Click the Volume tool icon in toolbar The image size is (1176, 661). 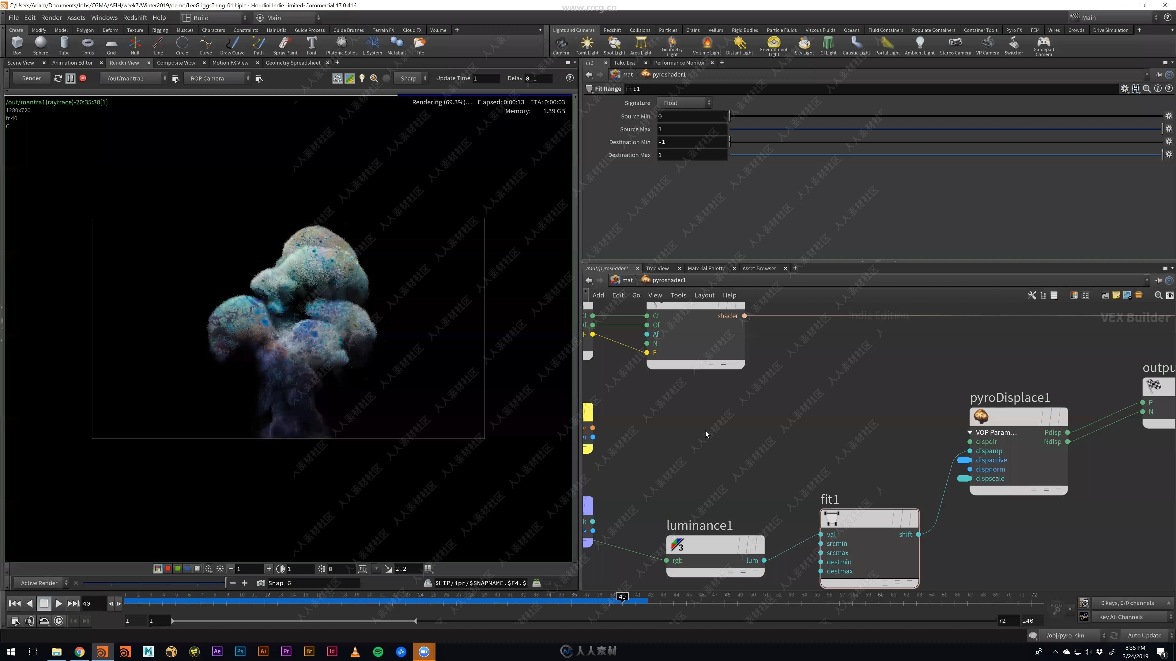click(439, 31)
